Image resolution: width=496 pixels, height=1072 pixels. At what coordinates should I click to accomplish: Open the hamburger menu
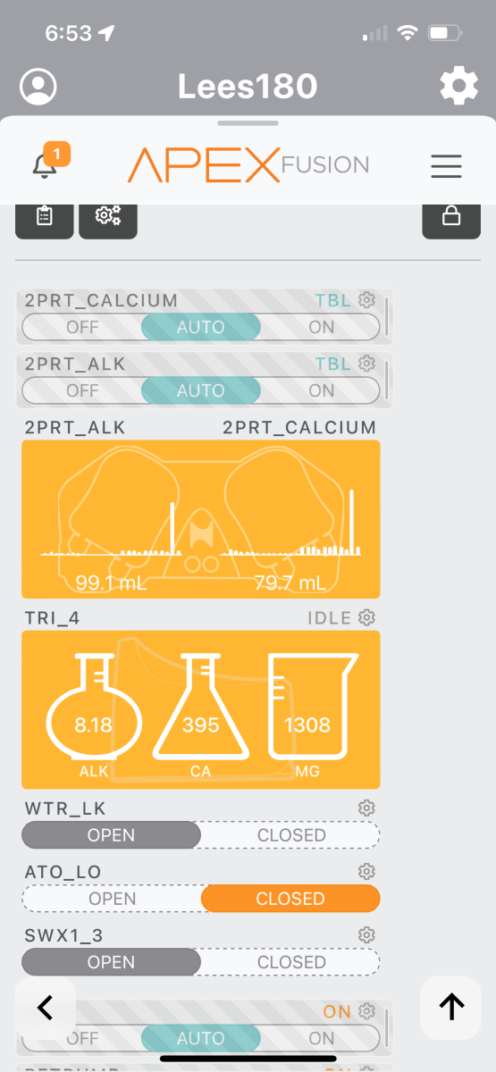point(446,166)
